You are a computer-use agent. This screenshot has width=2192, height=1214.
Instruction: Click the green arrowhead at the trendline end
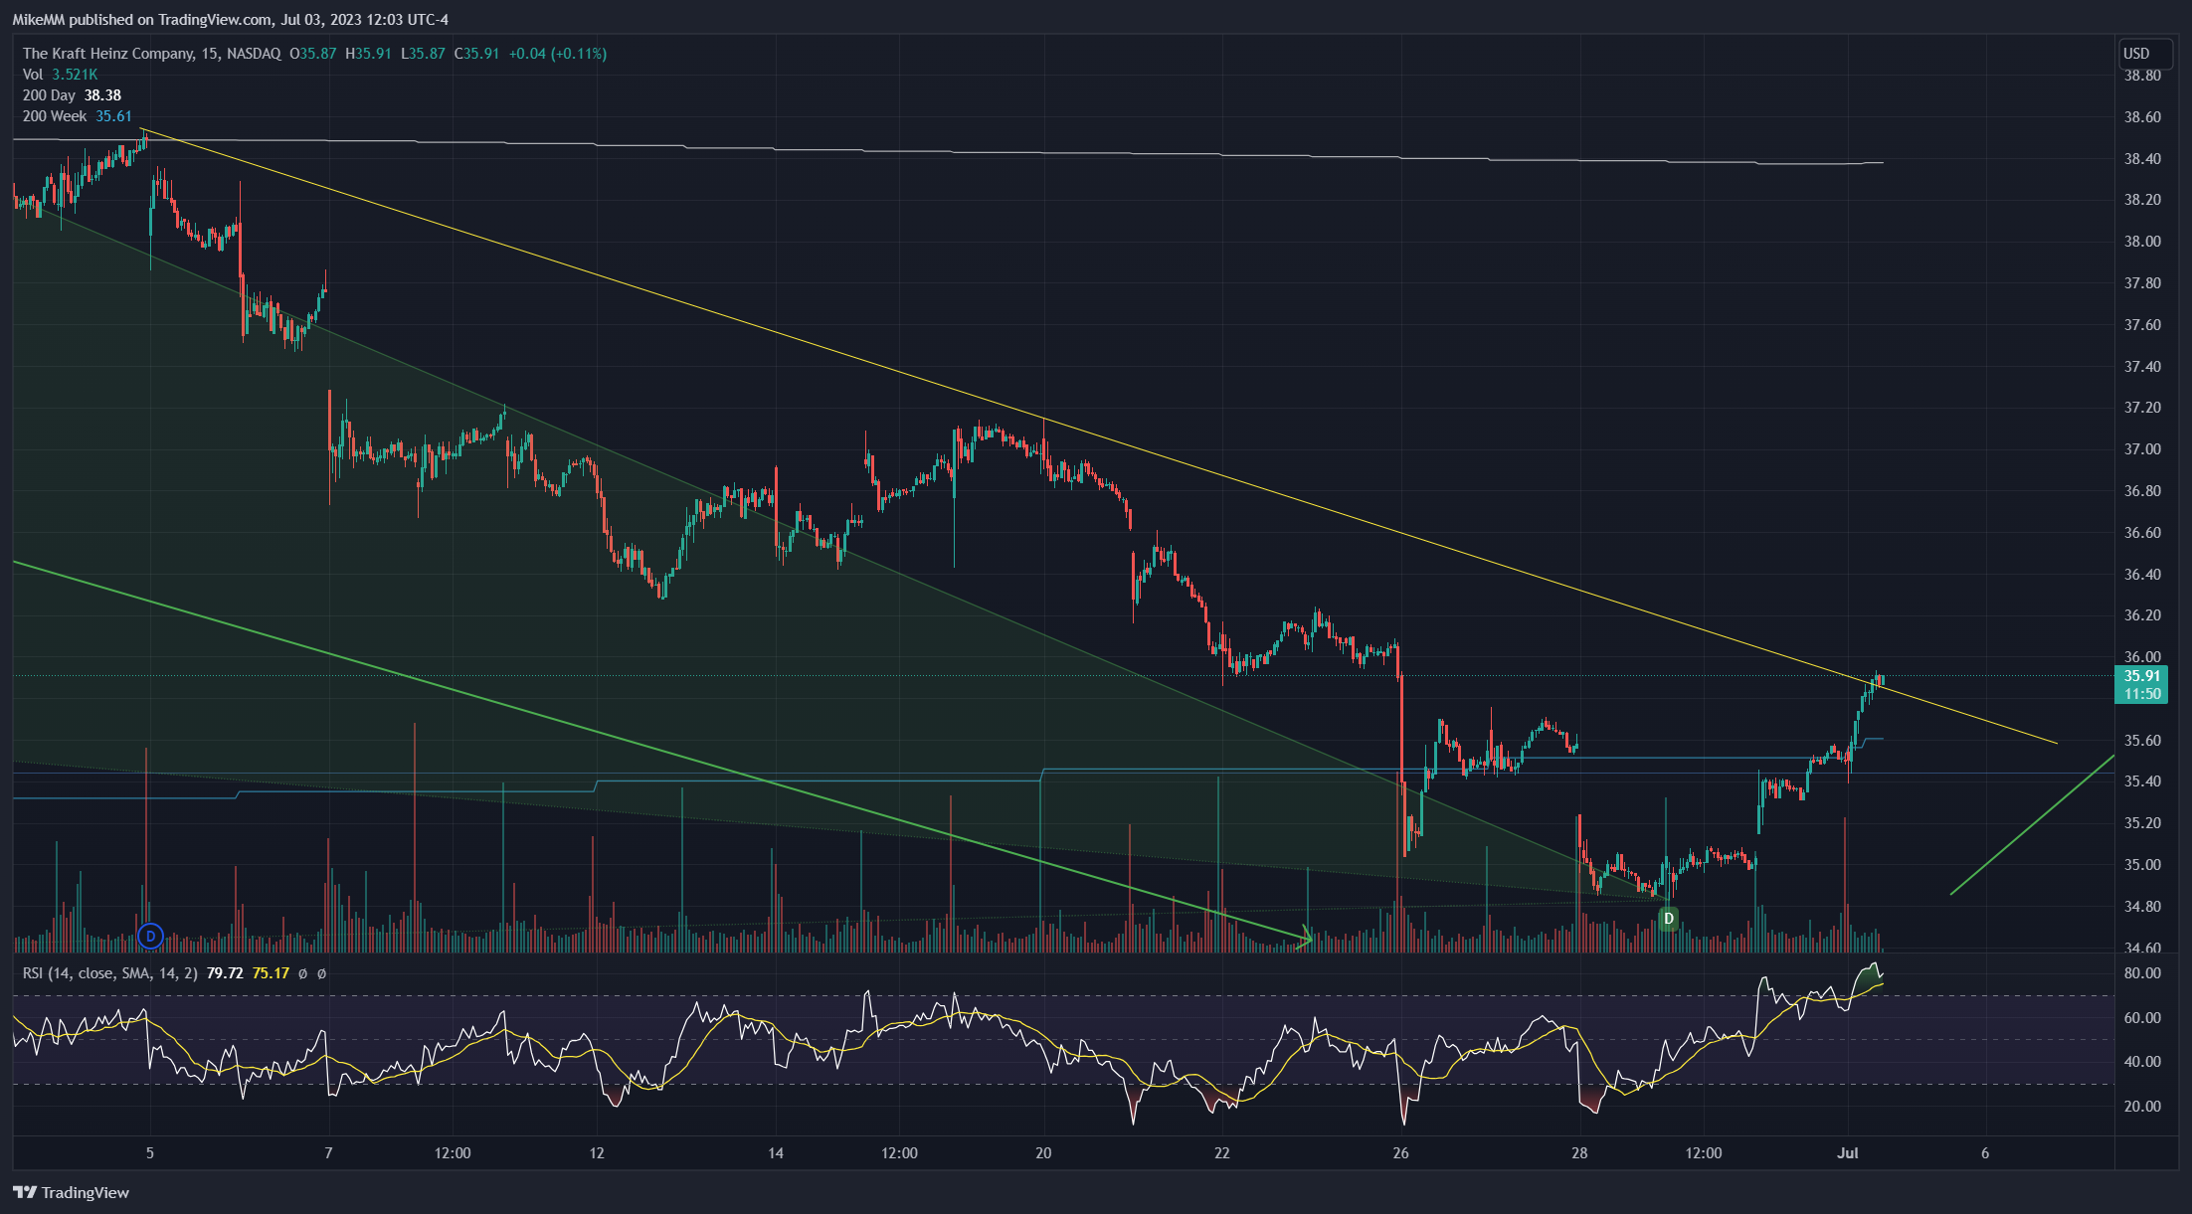pos(1305,937)
